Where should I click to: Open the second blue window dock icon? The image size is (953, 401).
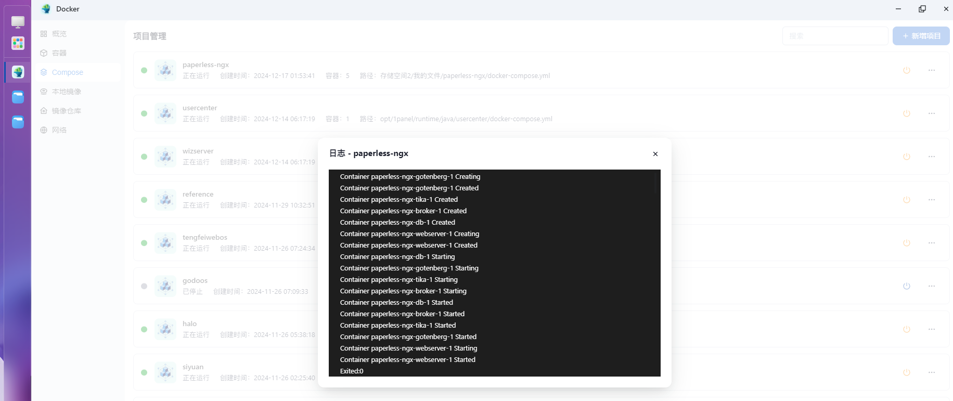pos(18,122)
